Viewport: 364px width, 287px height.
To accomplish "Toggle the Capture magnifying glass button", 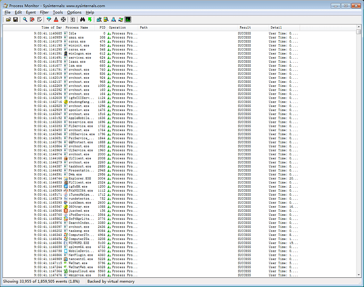I will [25, 20].
